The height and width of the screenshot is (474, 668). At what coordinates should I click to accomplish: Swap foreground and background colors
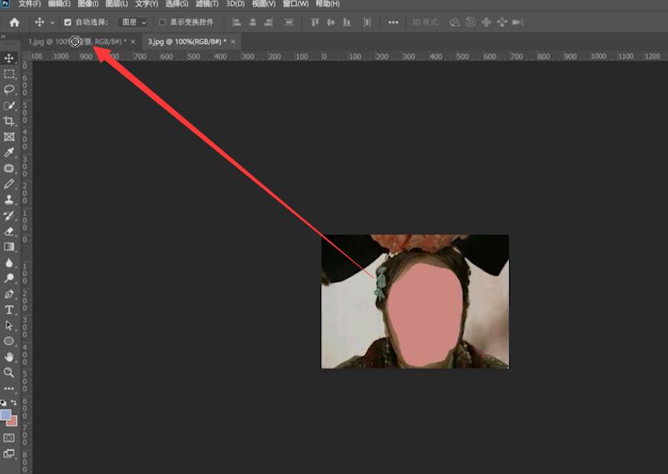pyautogui.click(x=14, y=402)
